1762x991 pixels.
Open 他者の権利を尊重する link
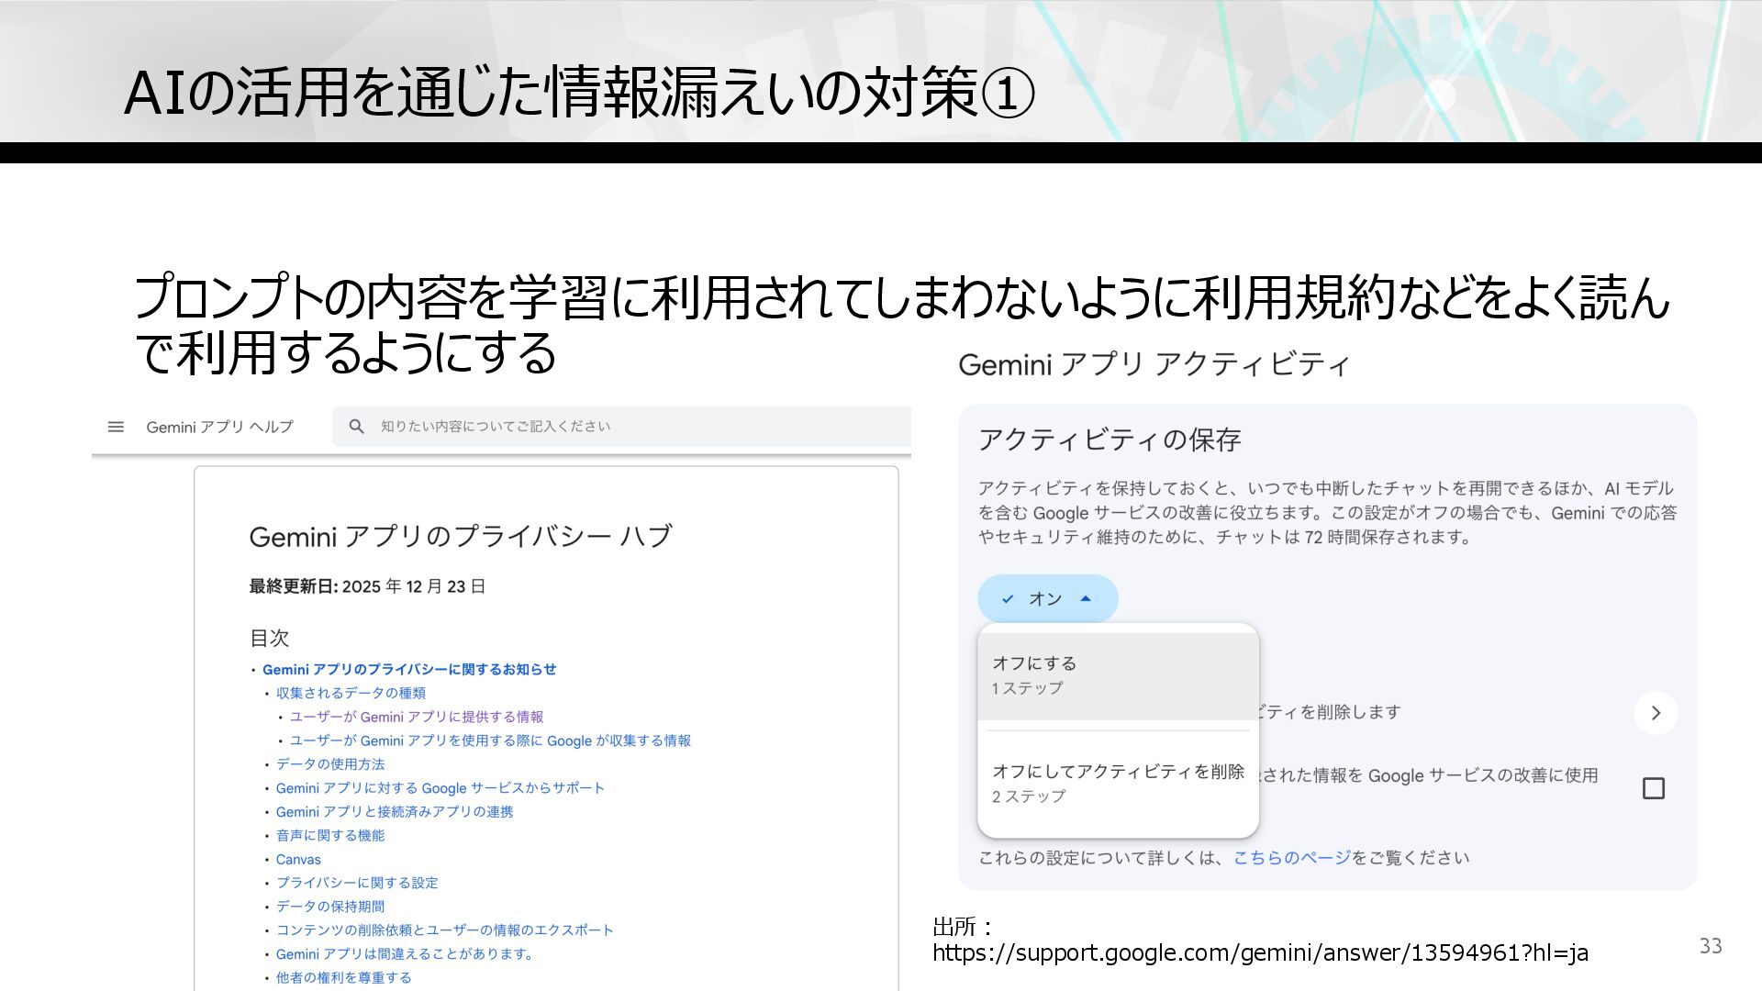pos(343,978)
